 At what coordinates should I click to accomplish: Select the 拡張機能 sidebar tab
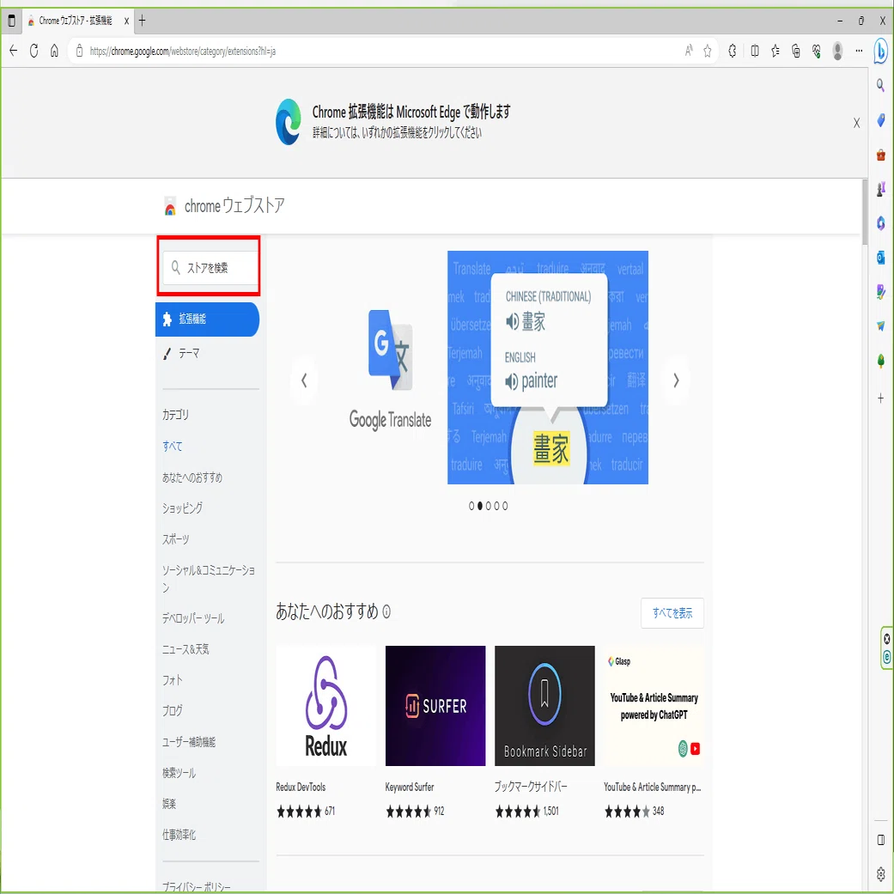(x=208, y=319)
